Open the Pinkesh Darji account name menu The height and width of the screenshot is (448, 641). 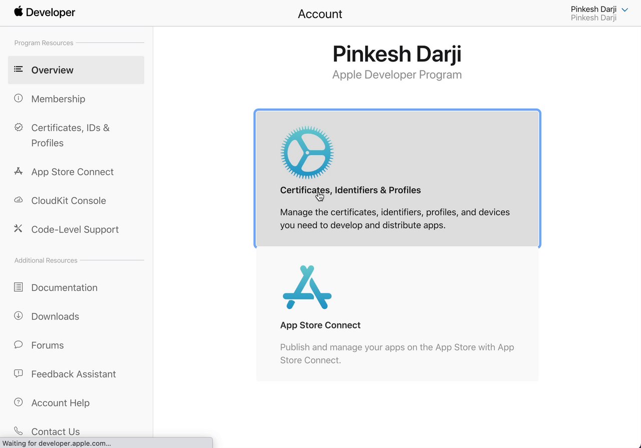(x=593, y=9)
